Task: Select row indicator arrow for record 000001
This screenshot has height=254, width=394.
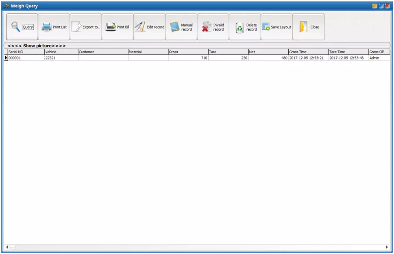Action: click(6, 58)
